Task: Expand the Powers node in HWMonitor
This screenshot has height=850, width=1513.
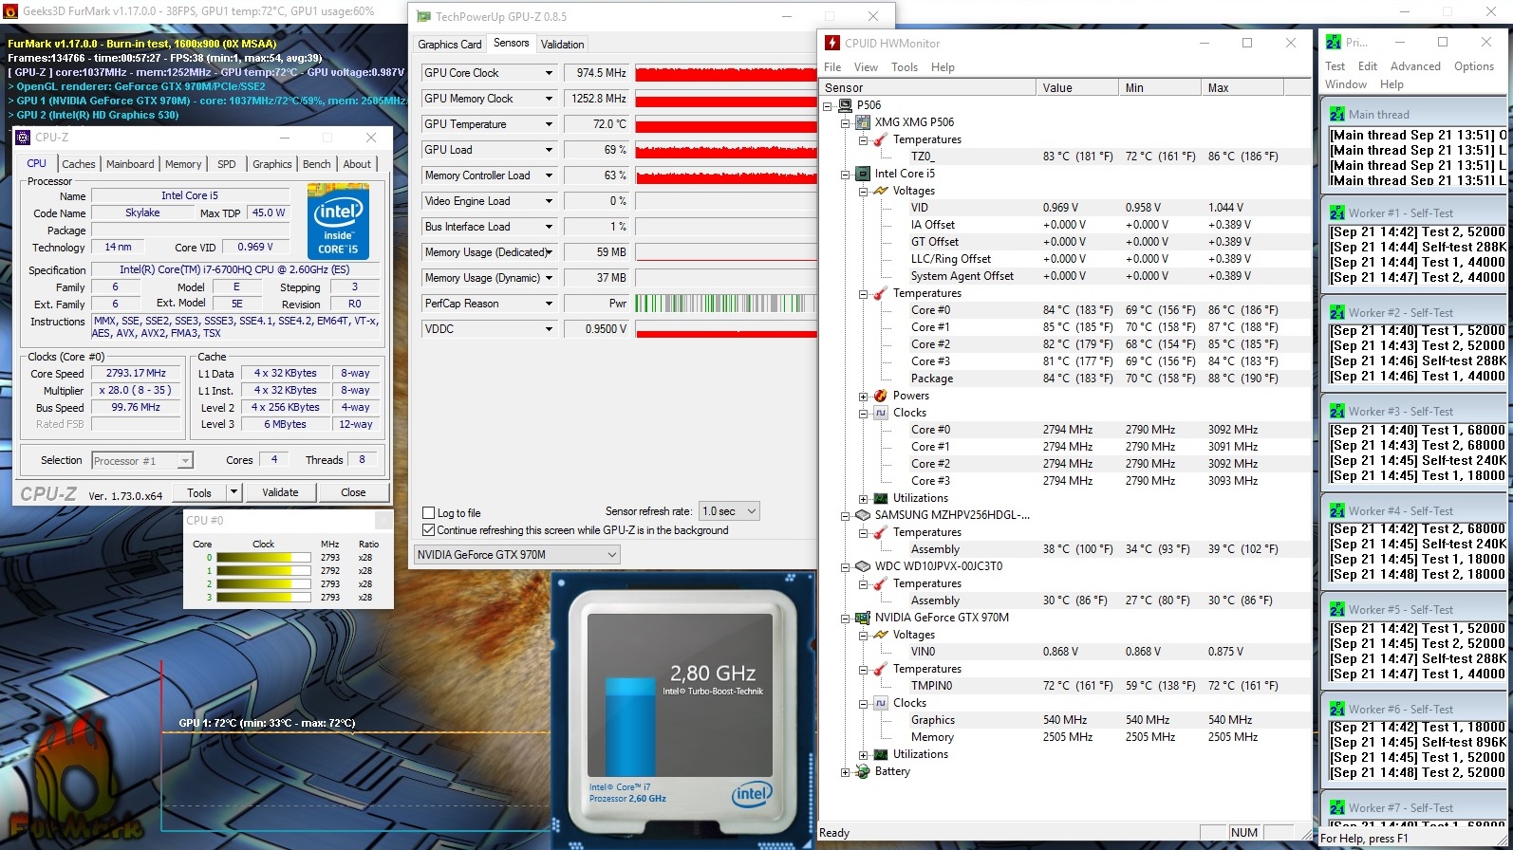Action: coord(863,396)
